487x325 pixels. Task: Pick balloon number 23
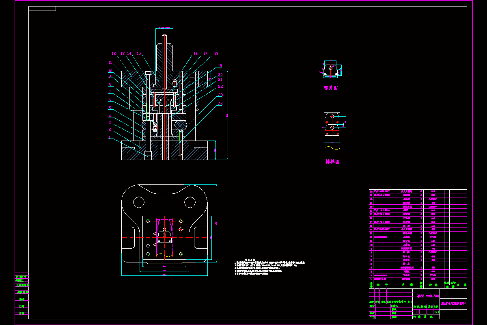[220, 95]
